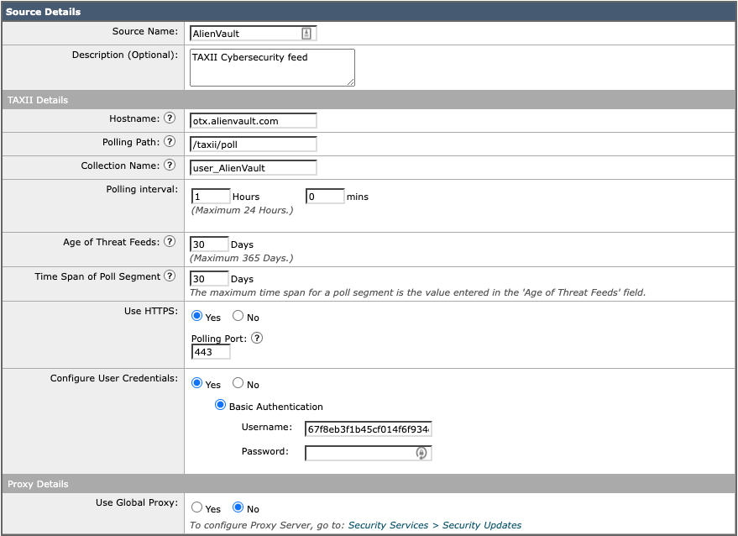Click the Hostname input with otx.alienvault.com
This screenshot has height=536, width=738.
click(254, 121)
